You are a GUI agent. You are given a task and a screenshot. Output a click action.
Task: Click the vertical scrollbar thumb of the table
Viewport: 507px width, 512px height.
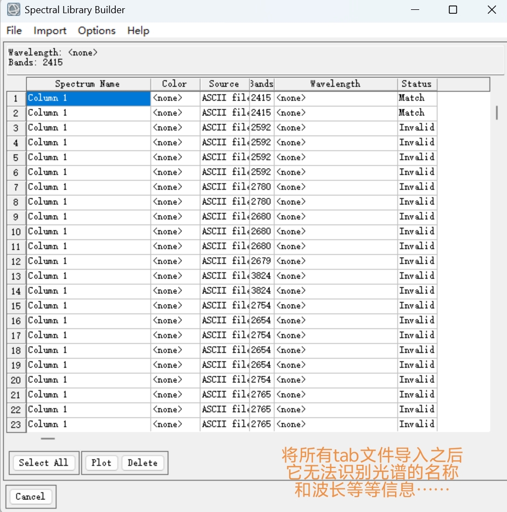[497, 113]
